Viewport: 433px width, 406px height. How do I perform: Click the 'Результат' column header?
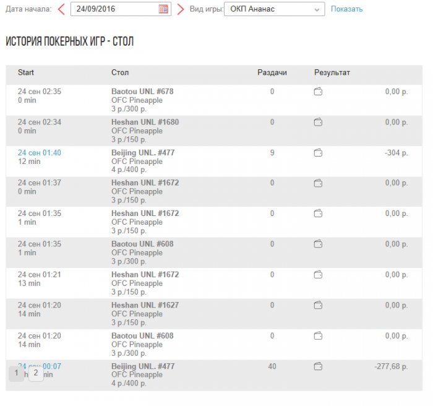click(x=332, y=73)
